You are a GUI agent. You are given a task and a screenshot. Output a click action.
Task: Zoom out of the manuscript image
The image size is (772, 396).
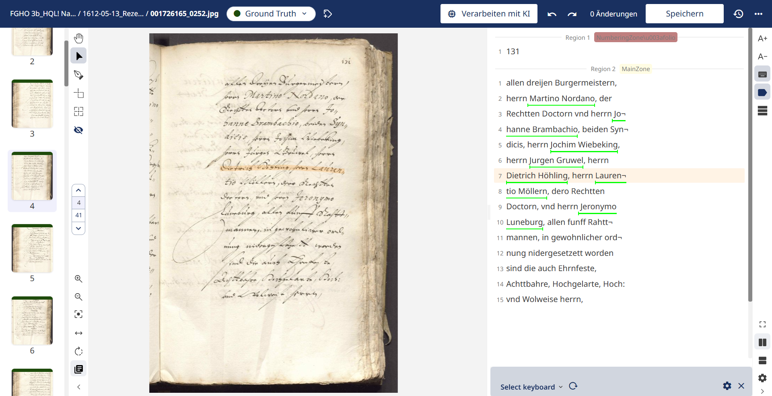pos(78,297)
